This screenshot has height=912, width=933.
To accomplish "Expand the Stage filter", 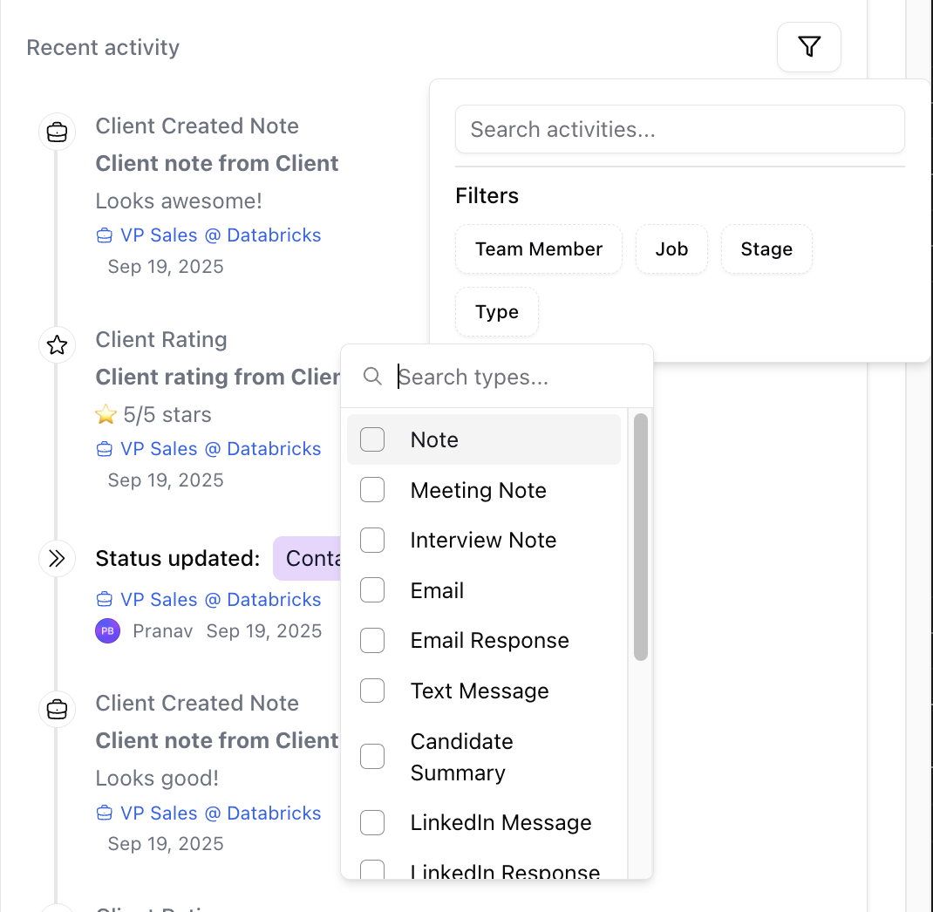I will point(766,248).
